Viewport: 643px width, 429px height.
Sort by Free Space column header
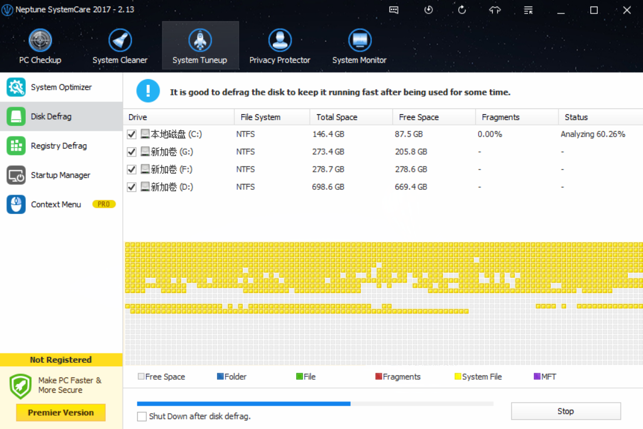434,117
